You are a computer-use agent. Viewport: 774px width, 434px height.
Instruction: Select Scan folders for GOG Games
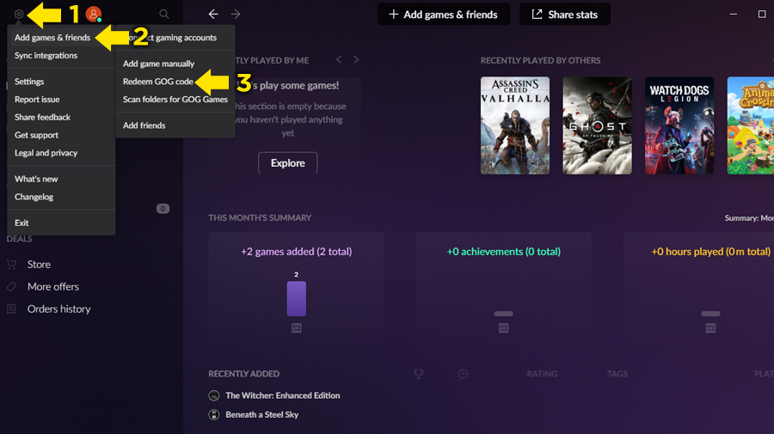[175, 100]
